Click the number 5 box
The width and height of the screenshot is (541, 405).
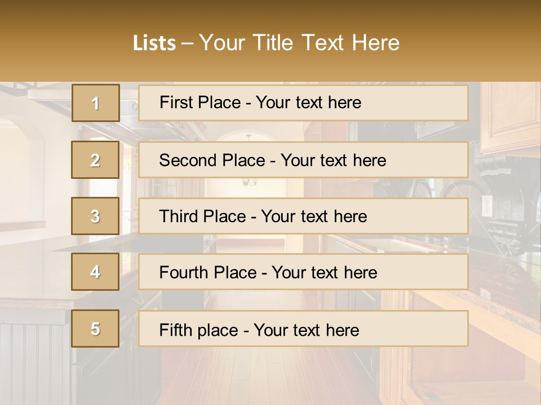(x=95, y=328)
